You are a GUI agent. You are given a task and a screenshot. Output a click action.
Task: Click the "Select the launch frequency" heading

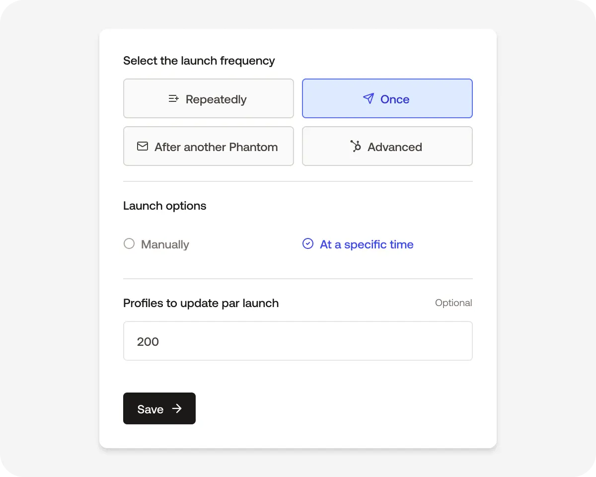pos(199,61)
